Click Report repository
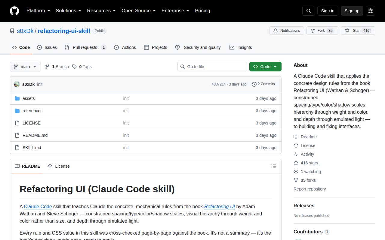 (x=310, y=189)
